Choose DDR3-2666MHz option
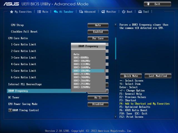This screenshot has height=133, width=178. tap(82, 81)
